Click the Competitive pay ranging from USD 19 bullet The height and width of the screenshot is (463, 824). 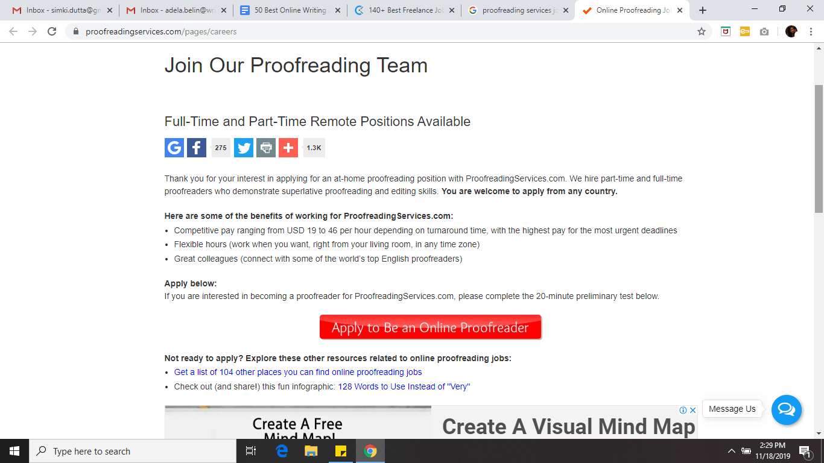tap(426, 230)
